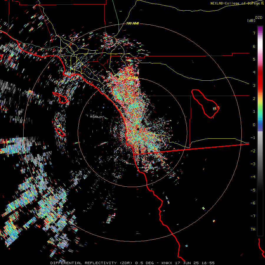Screen dimensions: 265x265
Task: Select the -2 dB scale label
Action: click(253, 151)
